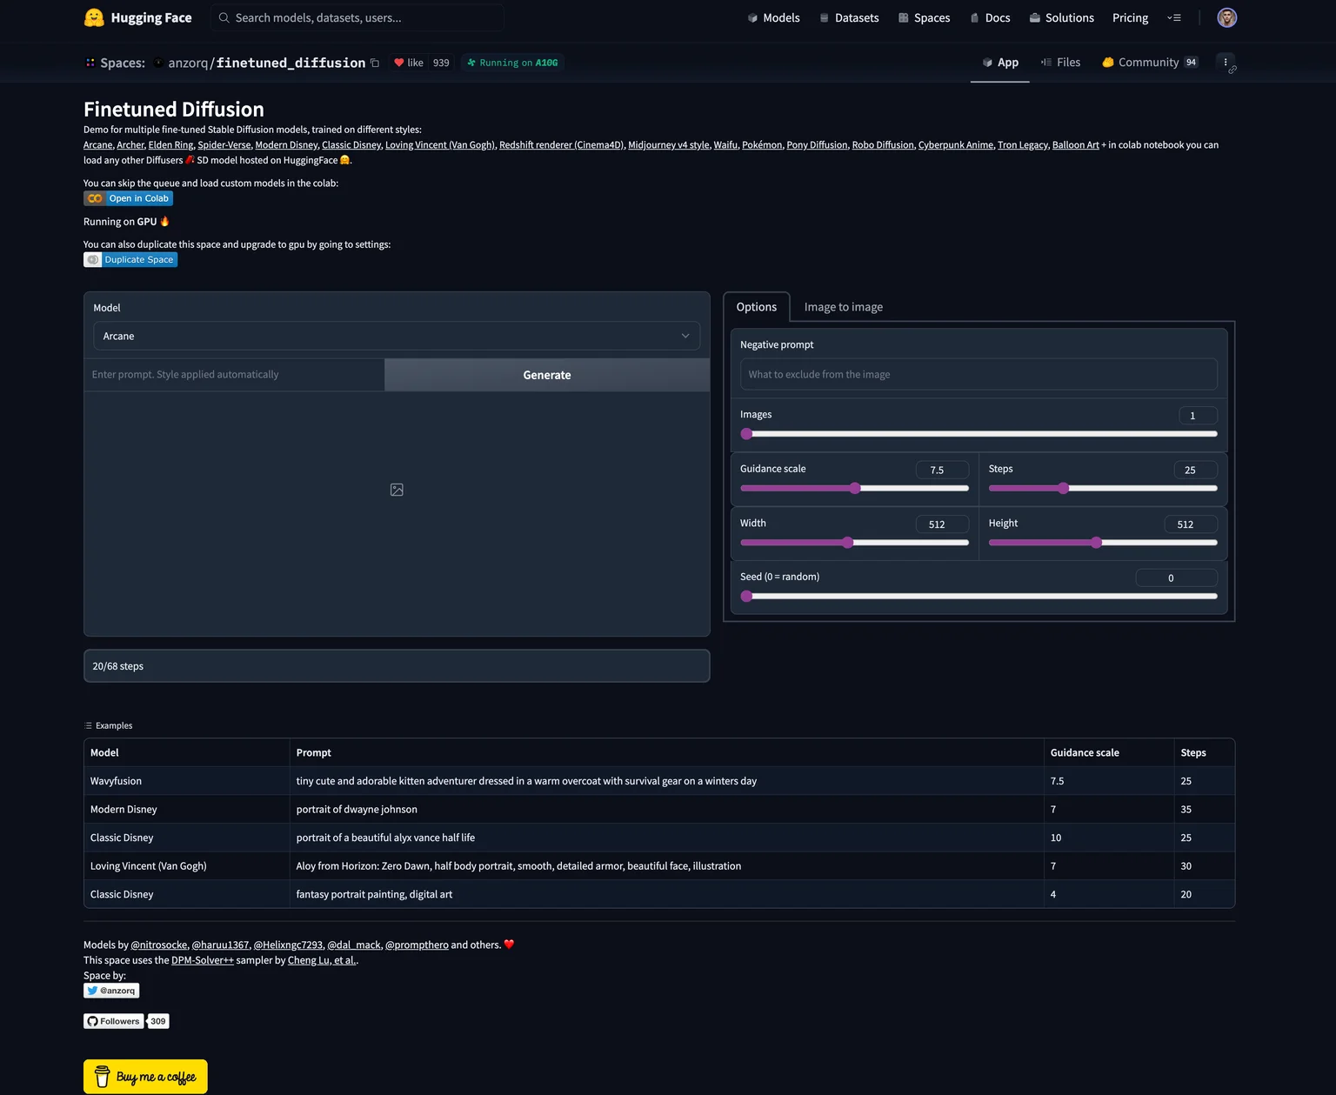Click the Buy me a coffee button
The image size is (1336, 1095).
coord(145,1077)
